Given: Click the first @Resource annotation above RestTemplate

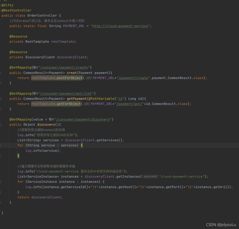Looking at the screenshot, I should click(18, 37).
